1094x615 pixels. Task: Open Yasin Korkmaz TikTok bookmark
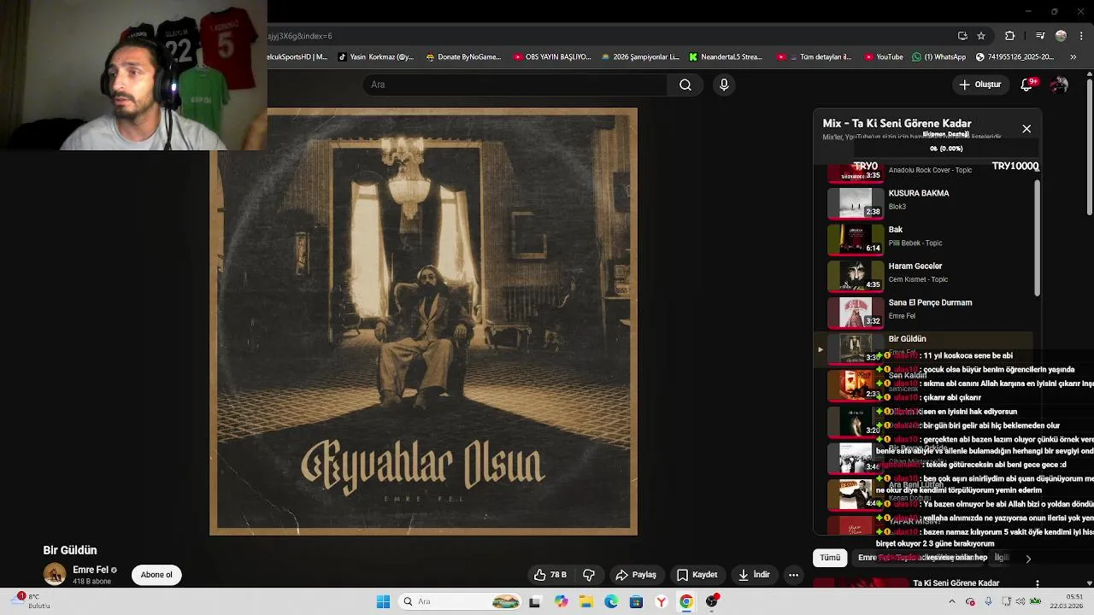(x=376, y=57)
